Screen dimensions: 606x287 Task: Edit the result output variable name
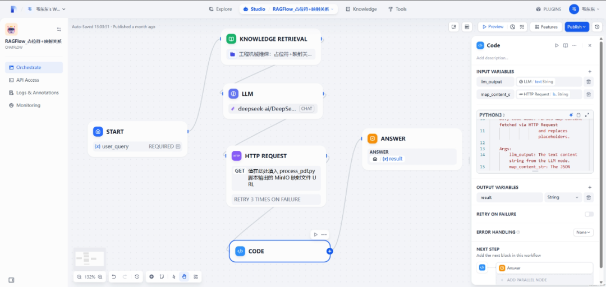pyautogui.click(x=509, y=197)
